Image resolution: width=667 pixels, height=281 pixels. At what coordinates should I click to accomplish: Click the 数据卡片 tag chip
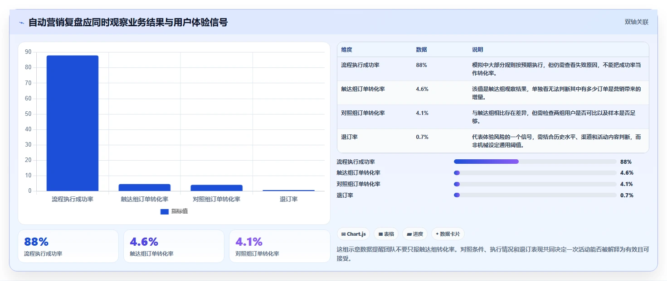[x=448, y=234]
